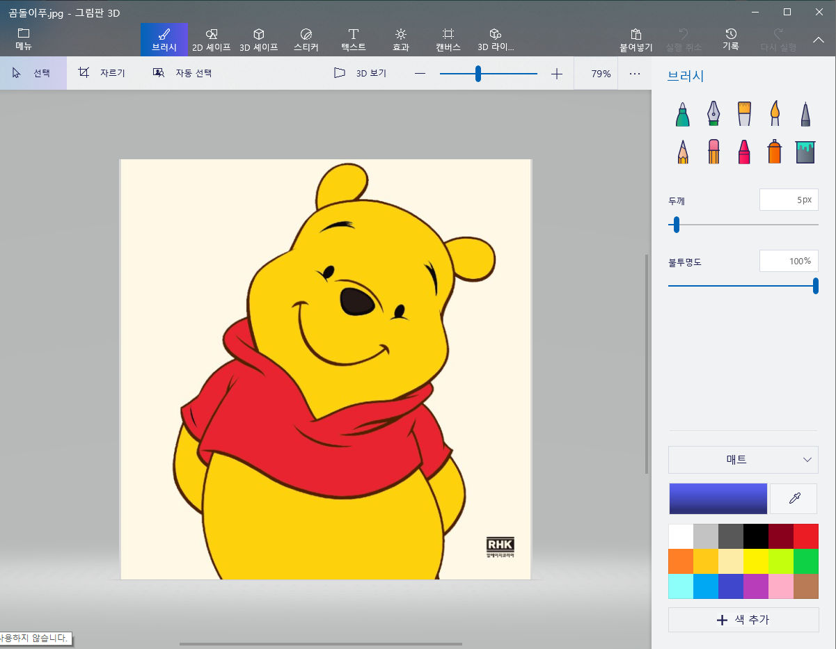The width and height of the screenshot is (836, 649).
Task: Select the Fill bucket tool
Action: [805, 152]
